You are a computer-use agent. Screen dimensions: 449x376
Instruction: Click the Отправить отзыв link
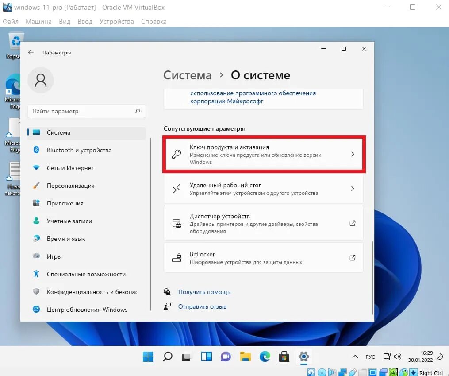click(202, 306)
